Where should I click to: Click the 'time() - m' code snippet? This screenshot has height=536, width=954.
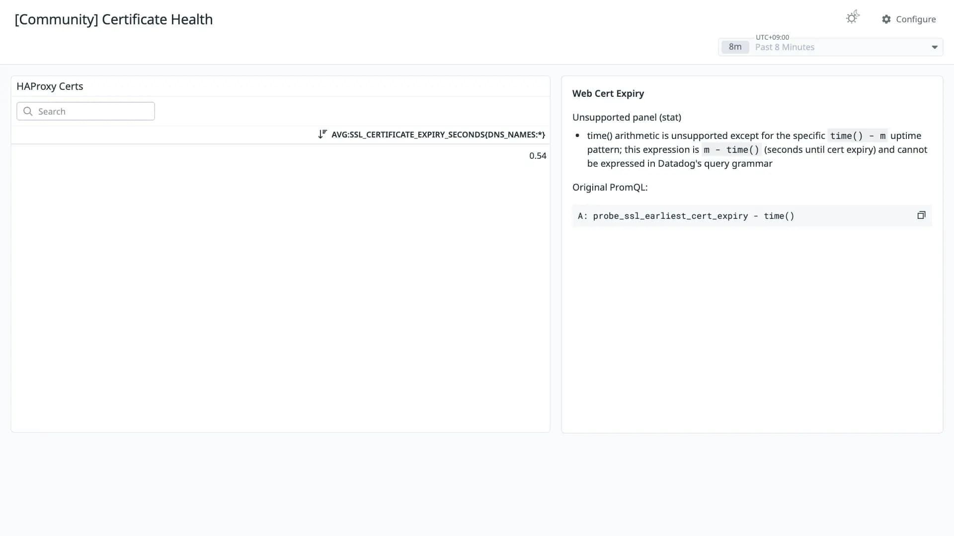click(858, 136)
